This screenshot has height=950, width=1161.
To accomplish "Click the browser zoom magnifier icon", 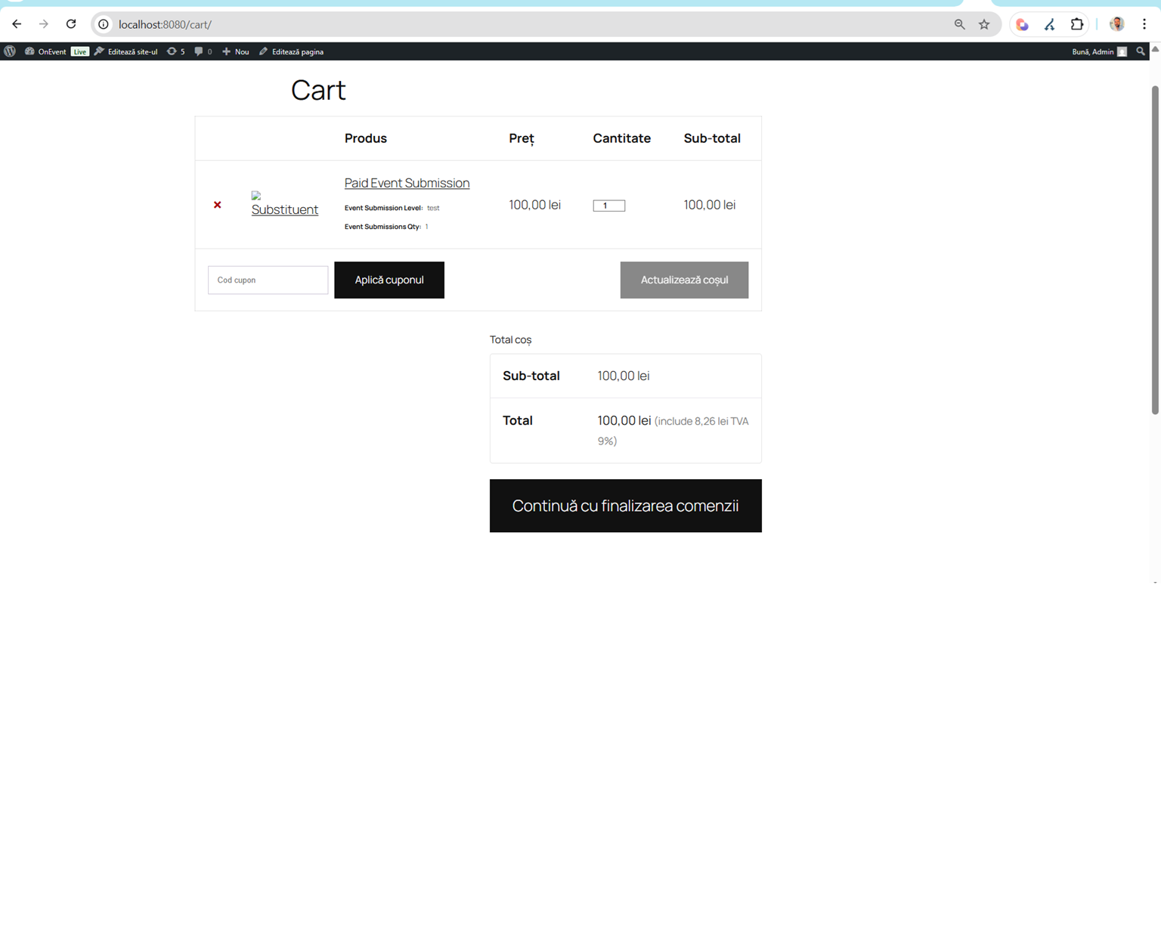I will [x=959, y=24].
